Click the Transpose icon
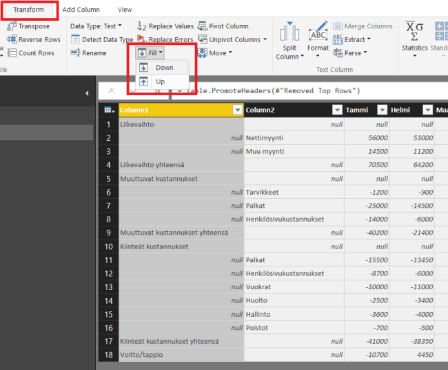This screenshot has height=370, width=448. pyautogui.click(x=11, y=26)
